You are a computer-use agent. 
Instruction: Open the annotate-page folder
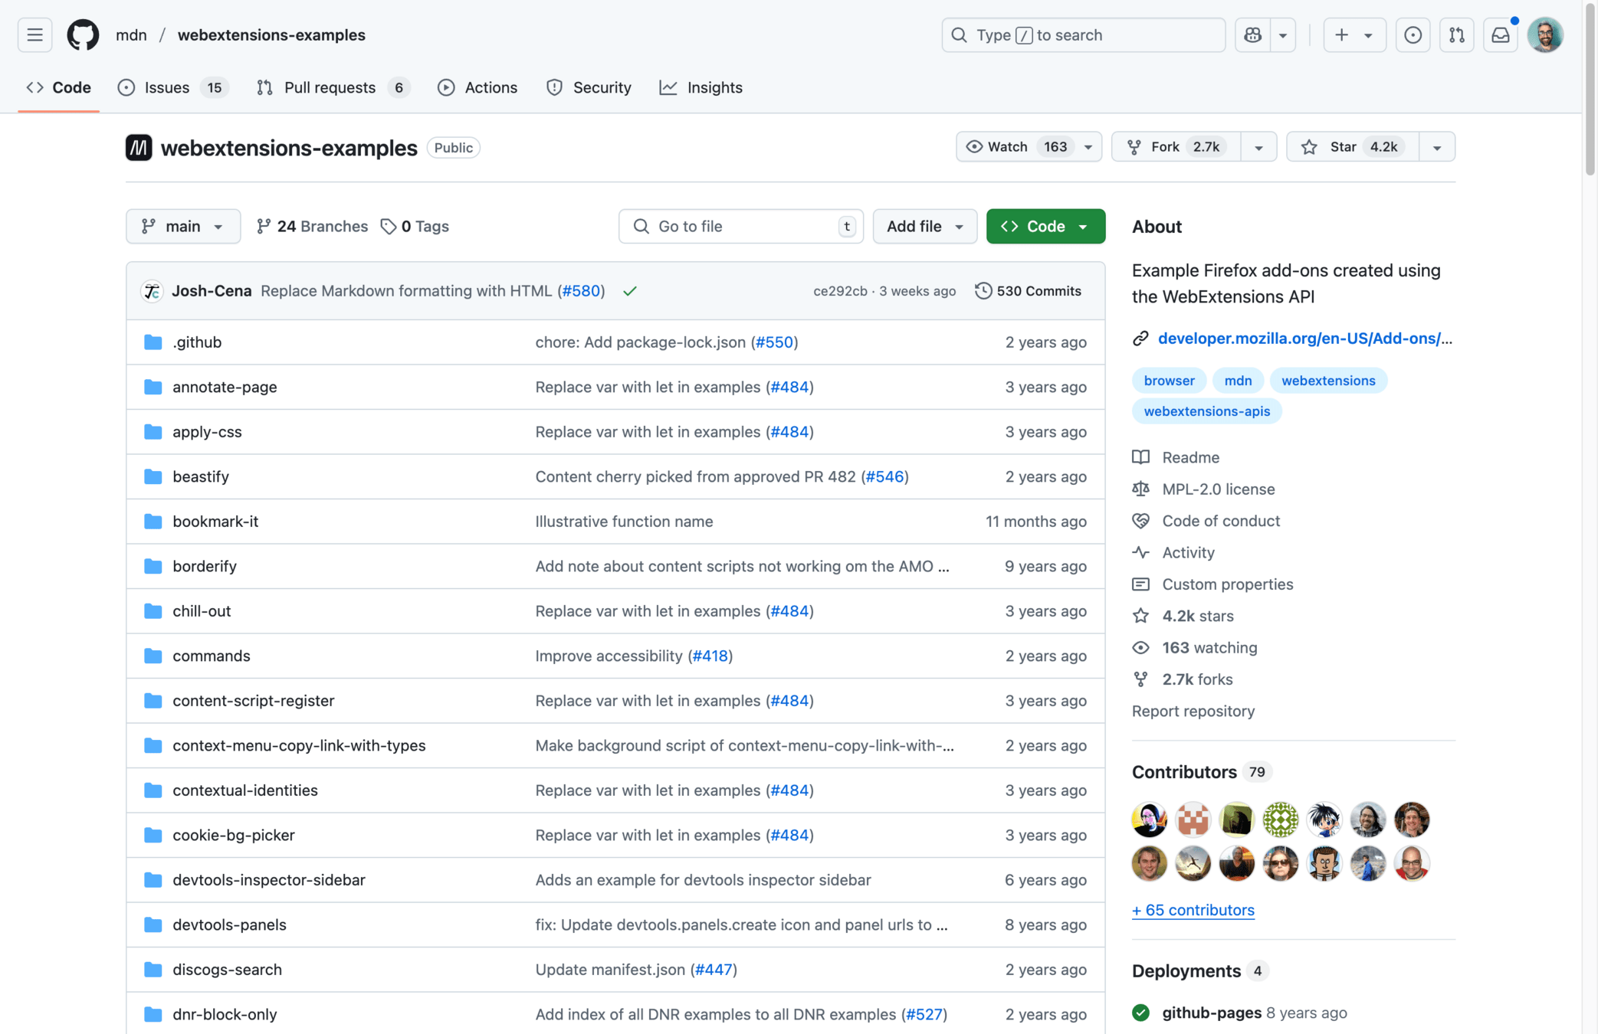click(x=225, y=387)
